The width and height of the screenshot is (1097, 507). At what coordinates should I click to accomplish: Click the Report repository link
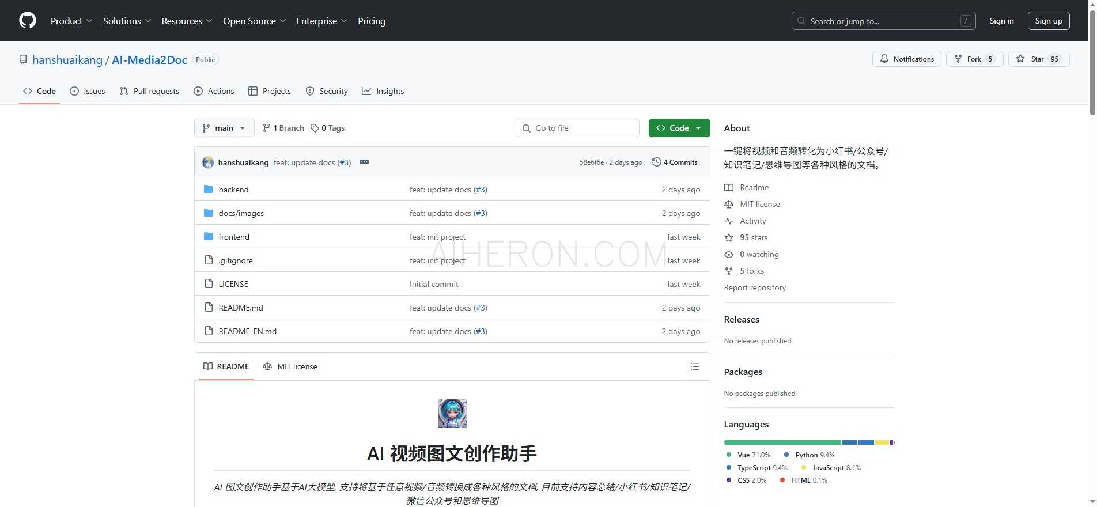755,287
